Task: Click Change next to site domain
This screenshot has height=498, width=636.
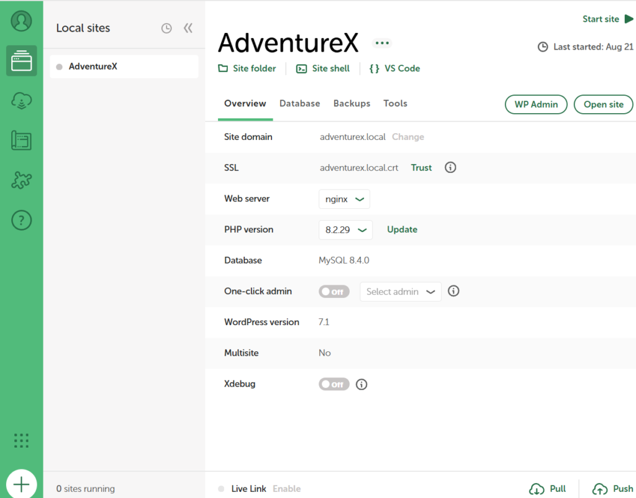Action: 408,137
